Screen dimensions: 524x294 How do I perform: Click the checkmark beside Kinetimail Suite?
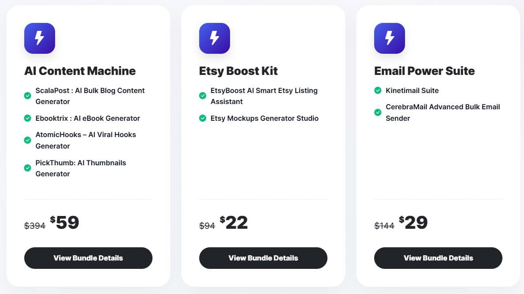(378, 90)
